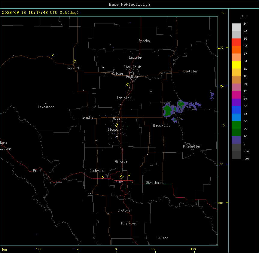Choose the slate-blue swatch between 10 and 0

click(236, 140)
